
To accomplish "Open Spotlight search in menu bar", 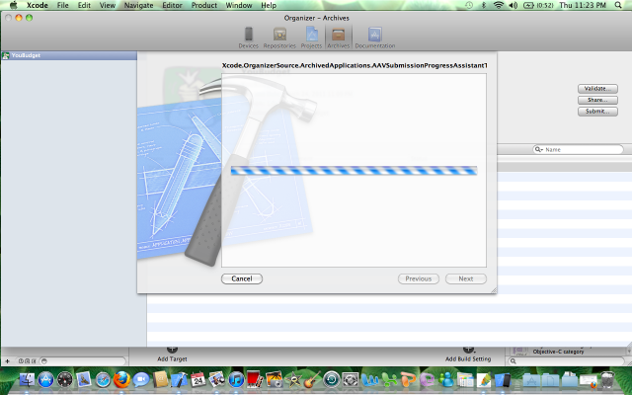I will click(x=618, y=5).
